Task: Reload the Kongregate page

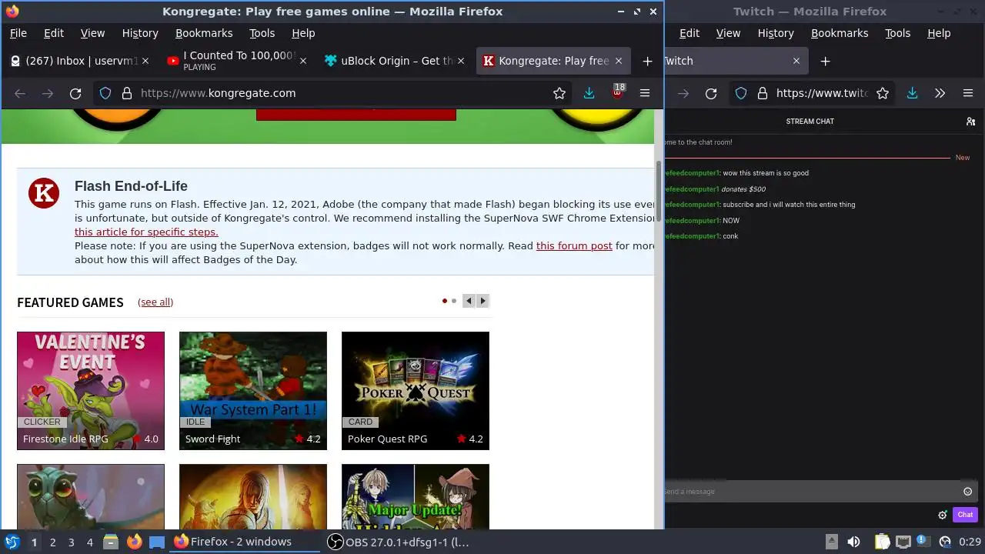Action: click(75, 93)
